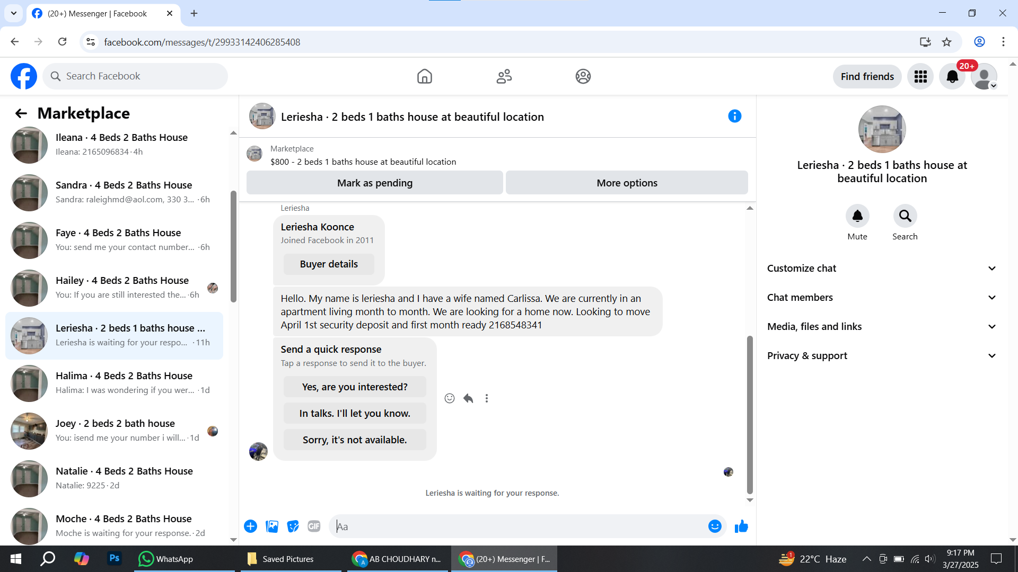
Task: Open Windows taskbar search
Action: click(x=48, y=559)
